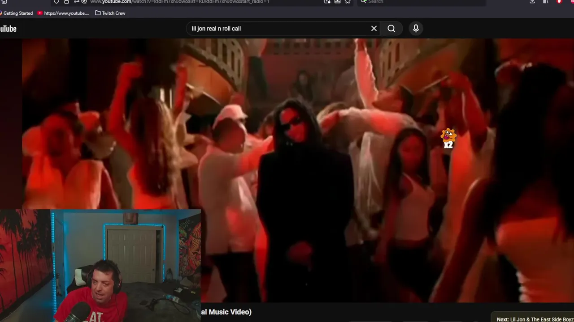Click the browser Search box
The width and height of the screenshot is (574, 322).
(422, 2)
